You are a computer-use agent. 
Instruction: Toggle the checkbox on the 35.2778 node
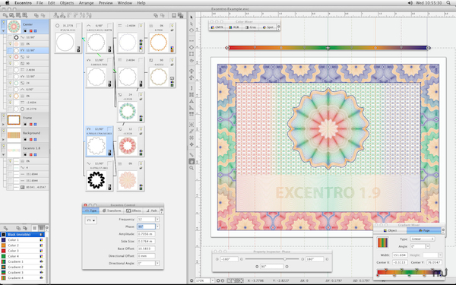78,26
